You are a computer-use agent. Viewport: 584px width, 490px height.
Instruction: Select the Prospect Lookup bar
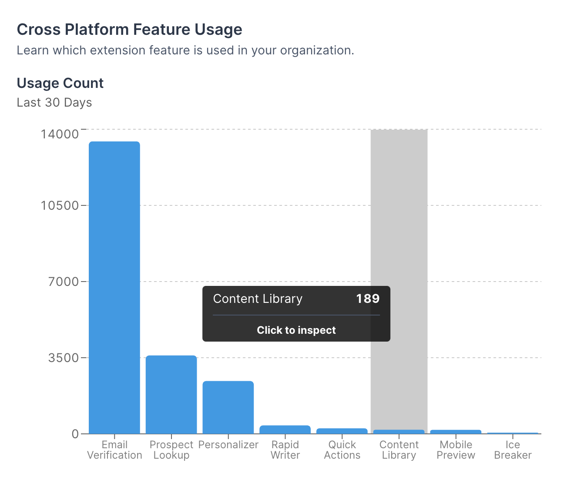click(171, 394)
